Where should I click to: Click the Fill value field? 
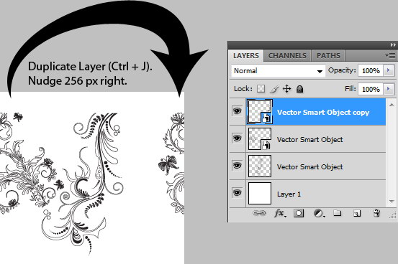[x=371, y=90]
